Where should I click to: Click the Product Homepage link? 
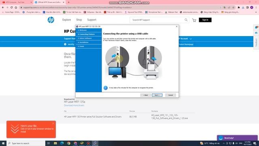coord(186,44)
